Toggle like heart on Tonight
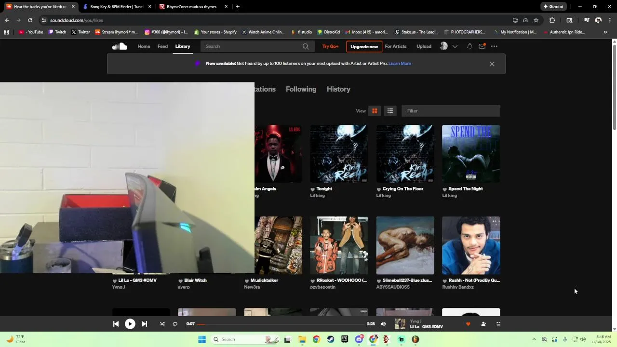 [312, 189]
